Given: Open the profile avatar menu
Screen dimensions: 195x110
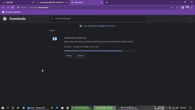Looking at the screenshot, I should [x=187, y=7].
